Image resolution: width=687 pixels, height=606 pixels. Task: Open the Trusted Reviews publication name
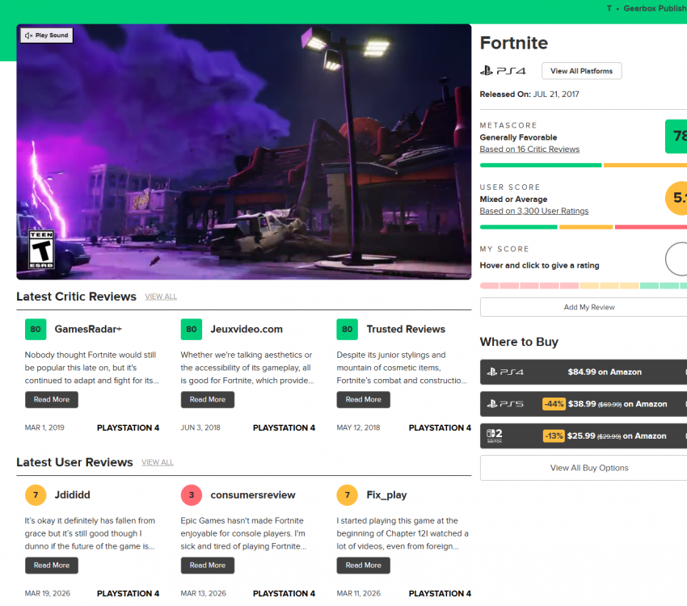click(x=406, y=330)
